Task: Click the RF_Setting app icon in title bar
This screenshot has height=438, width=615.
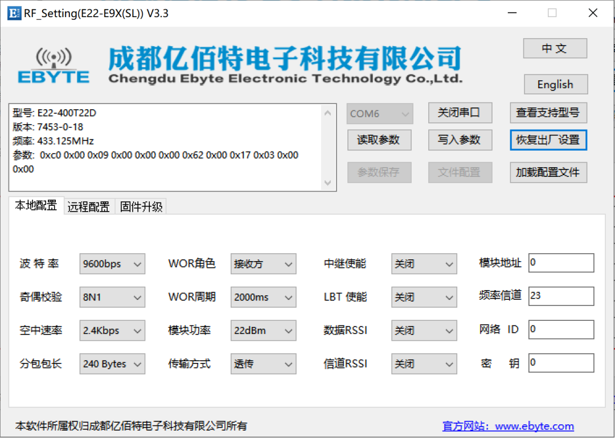Action: coord(14,13)
